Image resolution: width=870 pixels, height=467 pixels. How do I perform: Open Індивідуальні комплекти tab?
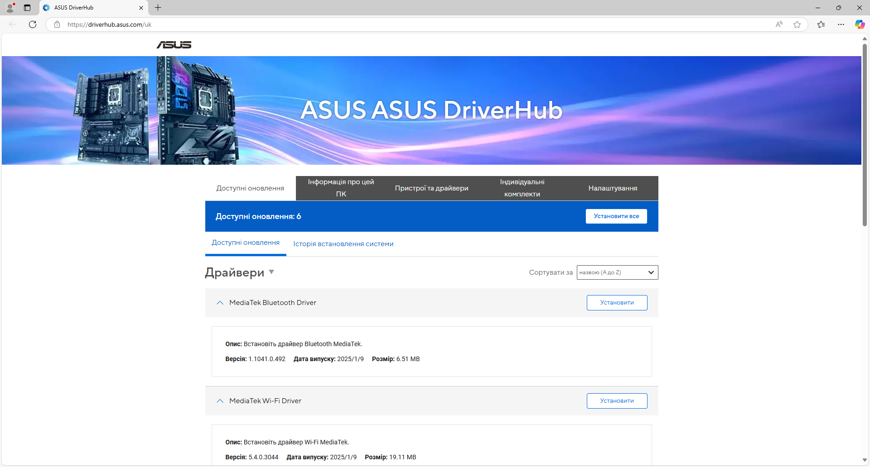click(x=522, y=188)
